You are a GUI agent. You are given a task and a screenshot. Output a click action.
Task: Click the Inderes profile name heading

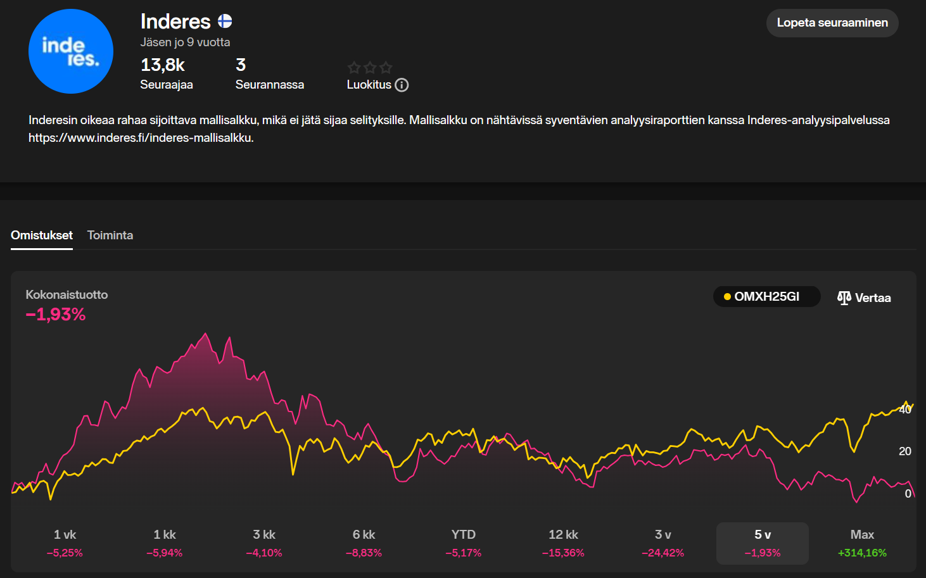pos(175,22)
